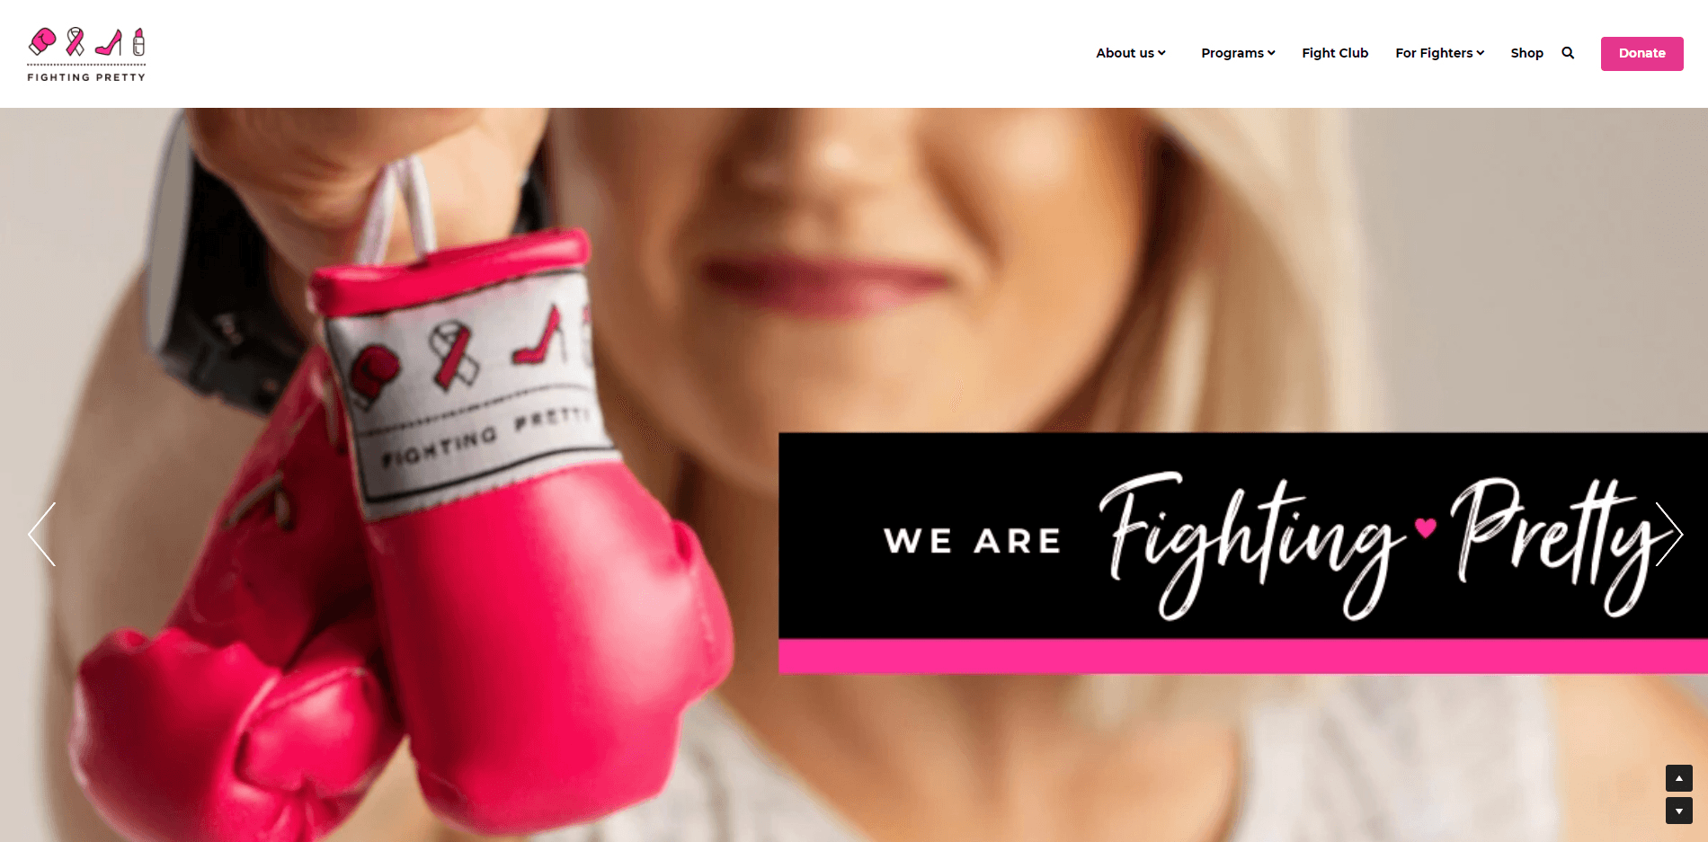The image size is (1708, 842).
Task: Click the scroll-up arrow button
Action: [x=1678, y=778]
